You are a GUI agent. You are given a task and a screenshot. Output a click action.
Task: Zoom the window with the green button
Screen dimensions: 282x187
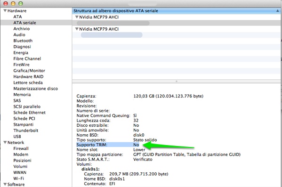coord(21,3)
